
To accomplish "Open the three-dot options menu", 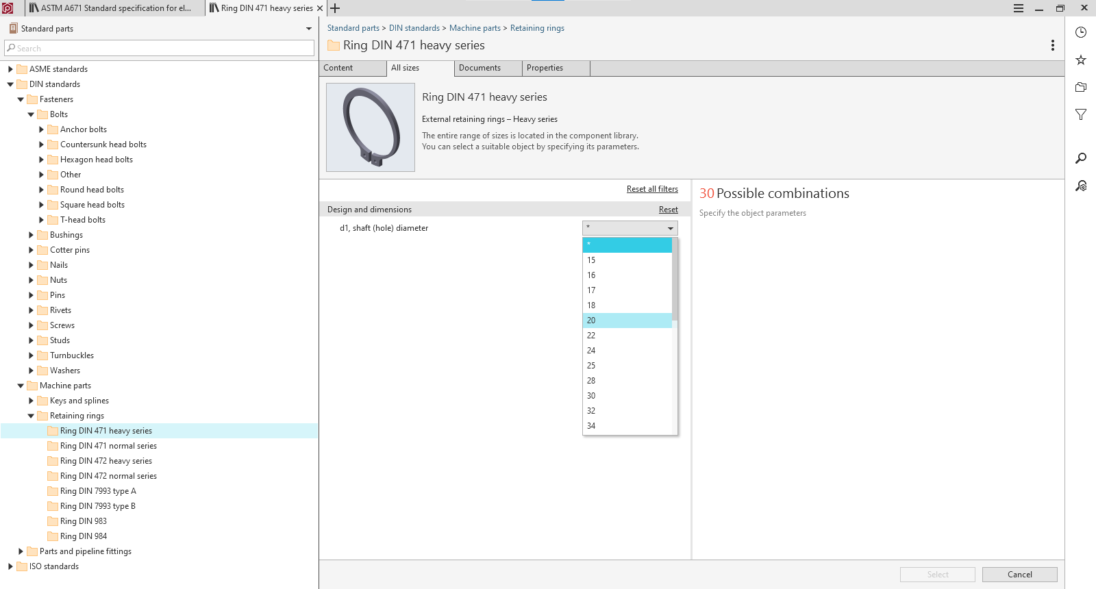I will (x=1052, y=45).
